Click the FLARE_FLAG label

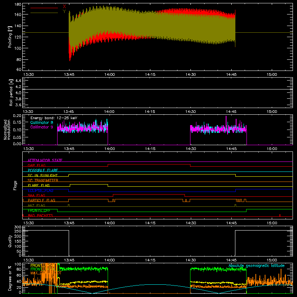[39, 185]
